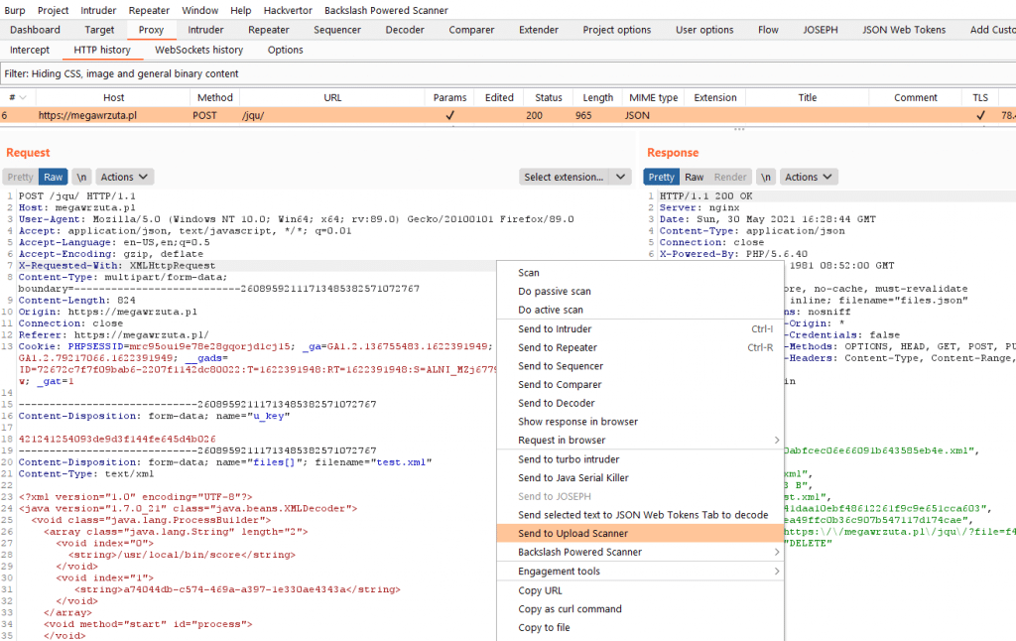Sort history by Method column

pyautogui.click(x=214, y=98)
